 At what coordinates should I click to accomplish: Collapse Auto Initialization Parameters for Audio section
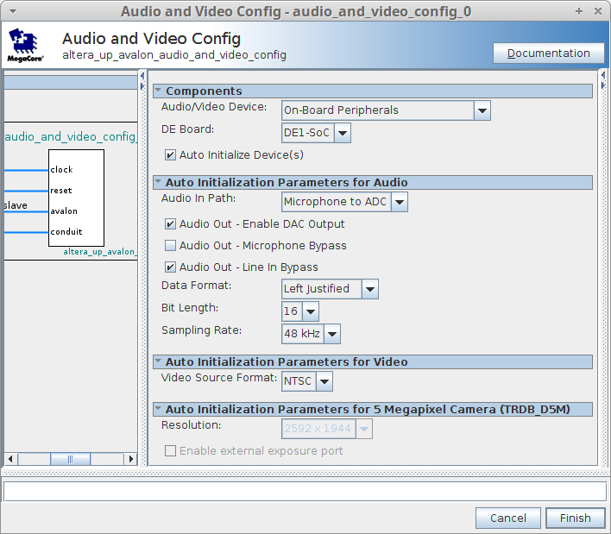[x=159, y=183]
